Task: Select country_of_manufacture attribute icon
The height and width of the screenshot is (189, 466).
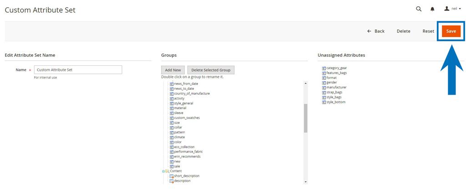Action: pyautogui.click(x=172, y=94)
